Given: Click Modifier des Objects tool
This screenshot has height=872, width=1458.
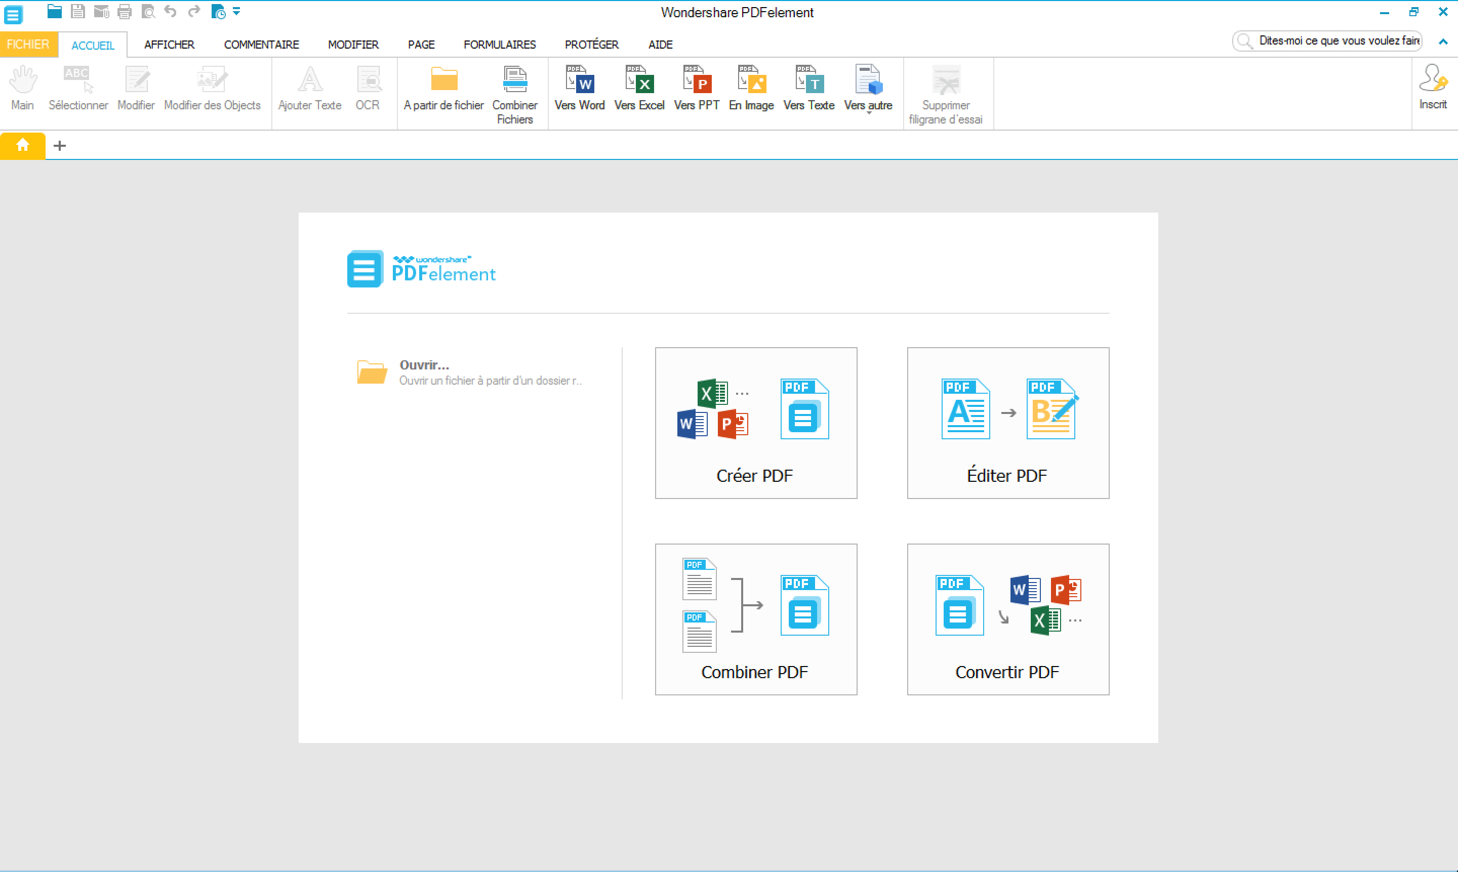Looking at the screenshot, I should (x=212, y=88).
